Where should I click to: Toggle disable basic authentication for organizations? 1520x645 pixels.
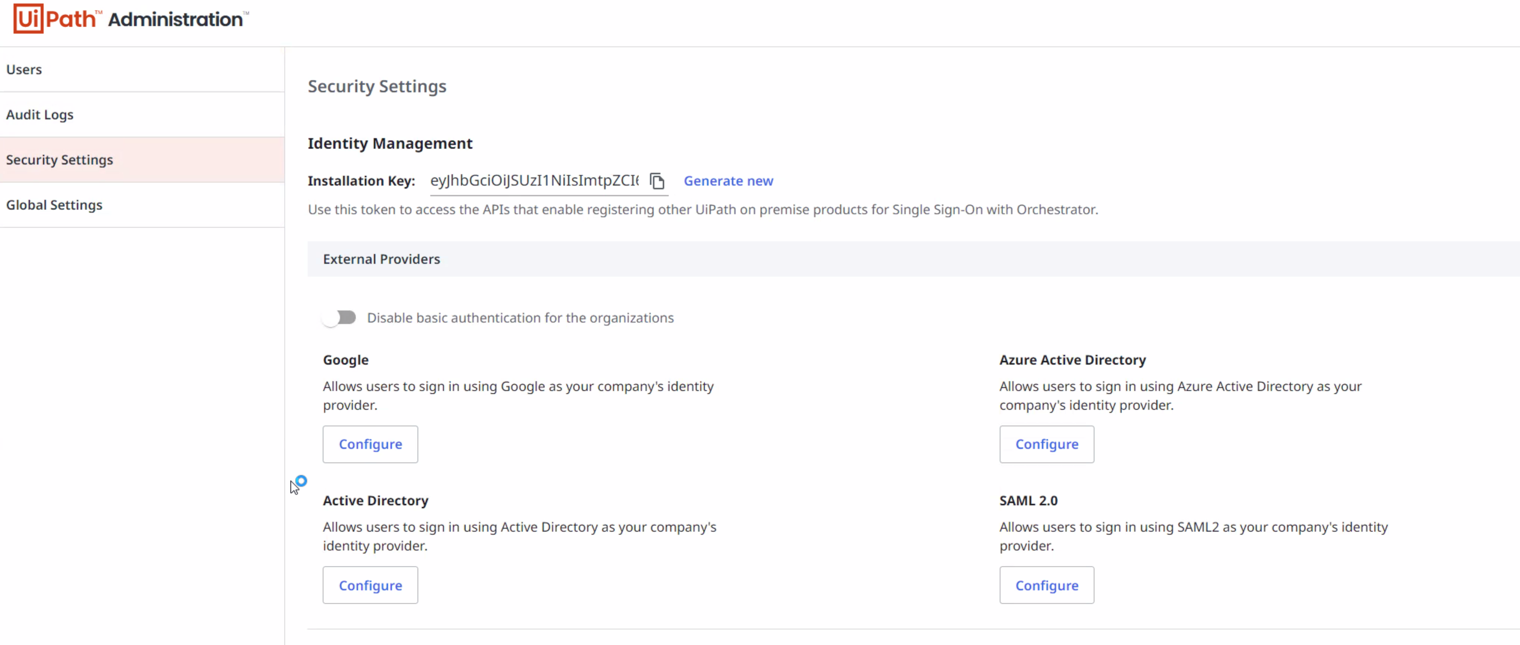[340, 317]
